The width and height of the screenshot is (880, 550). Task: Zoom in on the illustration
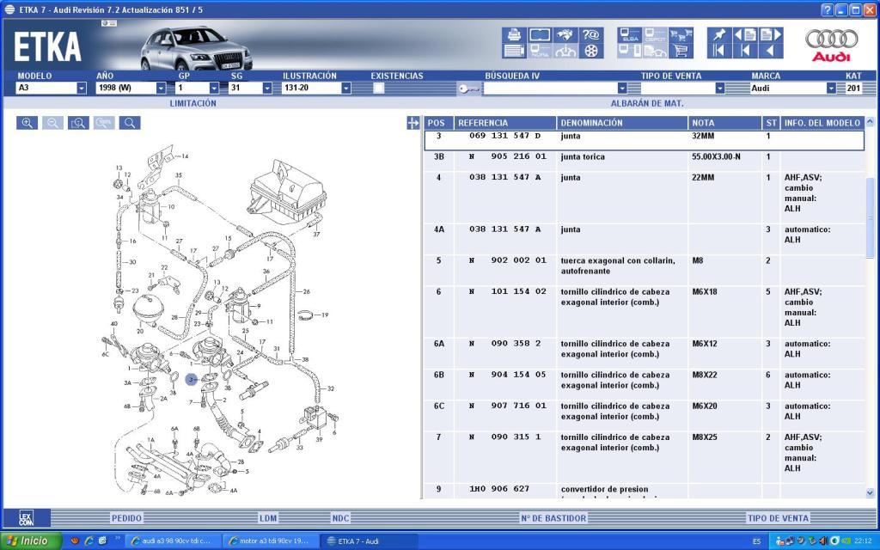pos(27,123)
